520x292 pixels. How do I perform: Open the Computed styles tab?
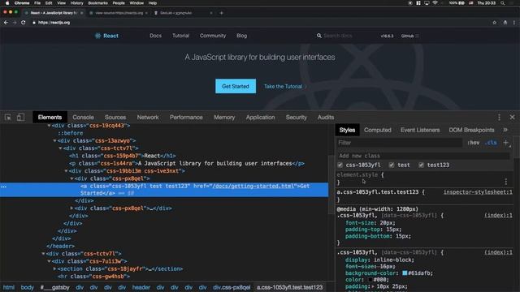tap(377, 130)
